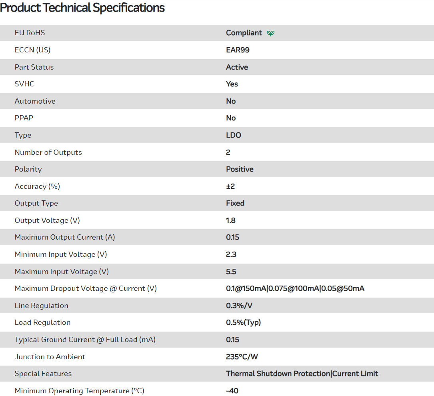Click the Automotive row label
434x396 pixels.
click(x=35, y=101)
